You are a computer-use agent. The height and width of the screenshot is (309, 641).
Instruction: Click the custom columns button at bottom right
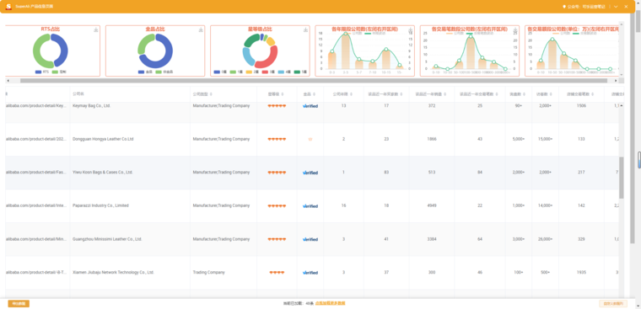tap(613, 304)
